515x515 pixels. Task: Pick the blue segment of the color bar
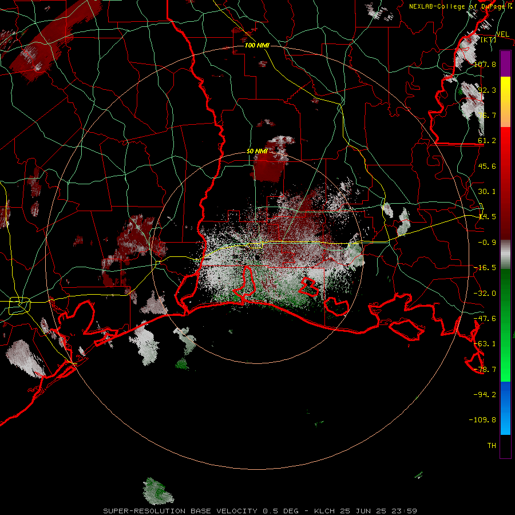click(505, 408)
